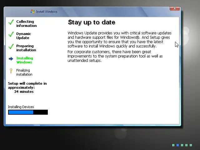The image size is (200, 150).
Task: Click the Installing Devices status text
Action: (21, 107)
